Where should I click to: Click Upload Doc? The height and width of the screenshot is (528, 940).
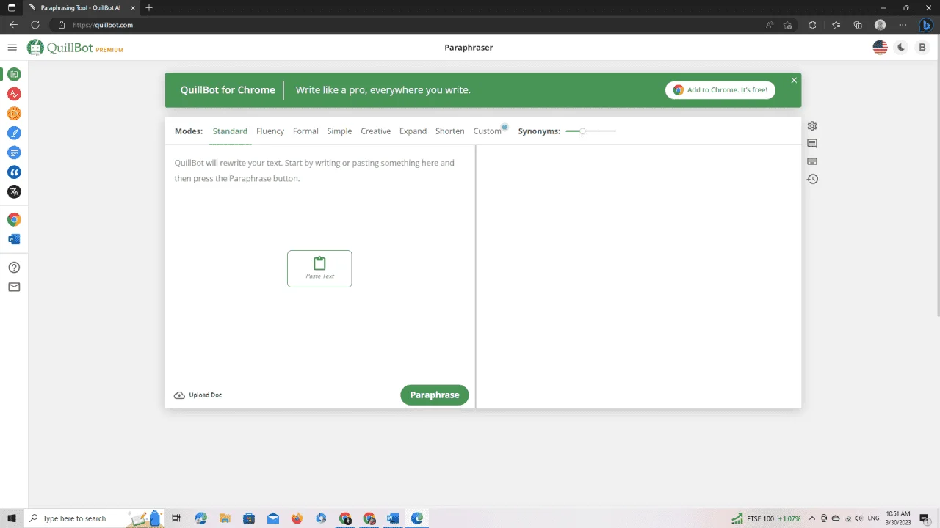tap(198, 395)
